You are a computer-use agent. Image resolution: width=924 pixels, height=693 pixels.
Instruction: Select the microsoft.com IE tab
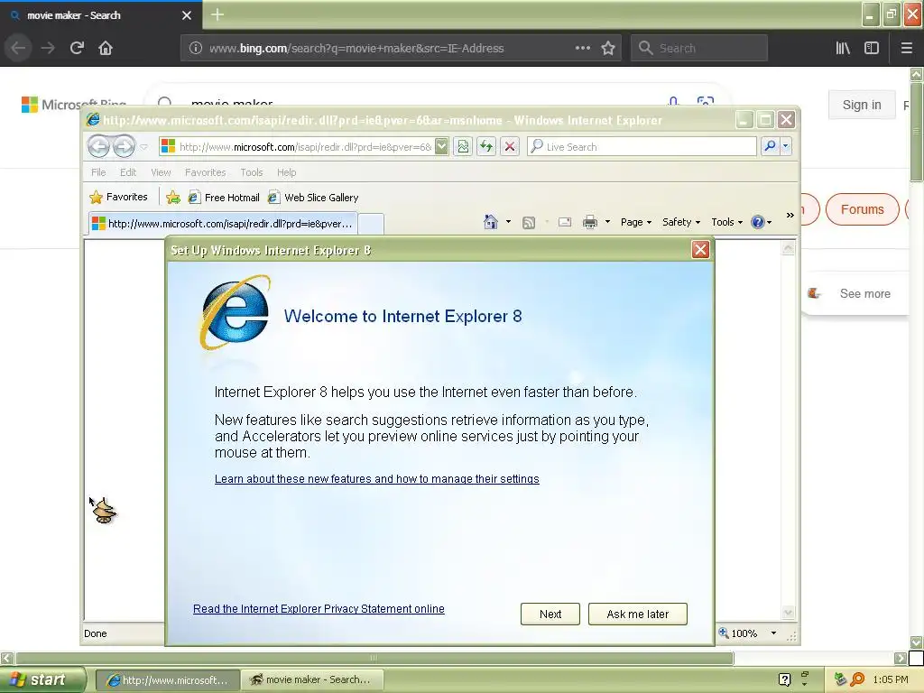(x=223, y=224)
